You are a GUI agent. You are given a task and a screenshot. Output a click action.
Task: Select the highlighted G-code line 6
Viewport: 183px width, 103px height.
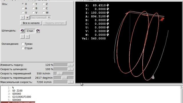(18, 102)
